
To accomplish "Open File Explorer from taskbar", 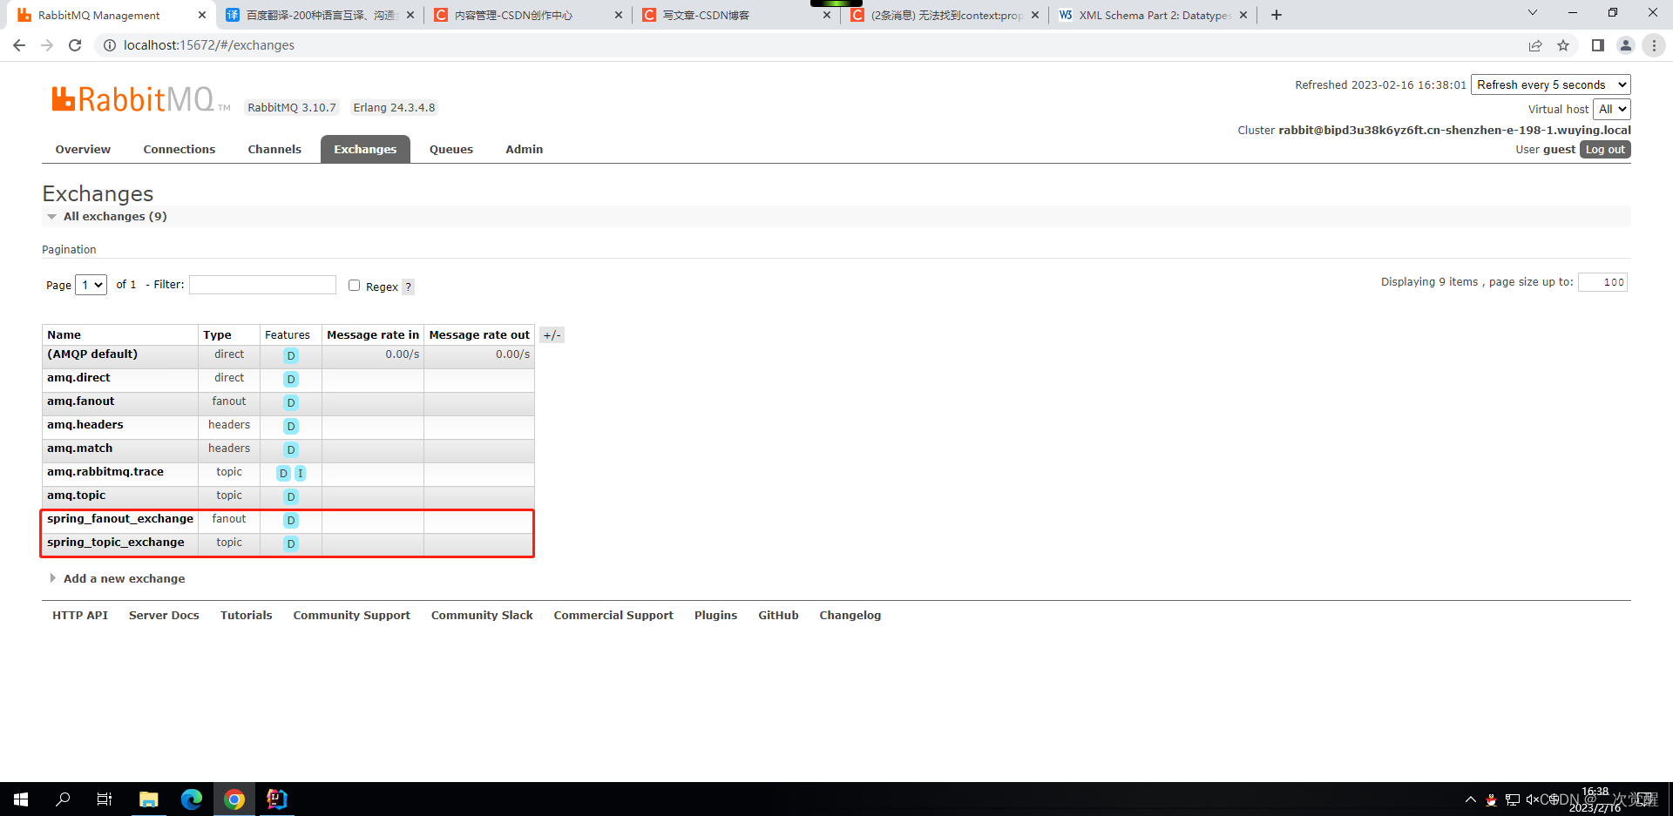I will coord(149,799).
